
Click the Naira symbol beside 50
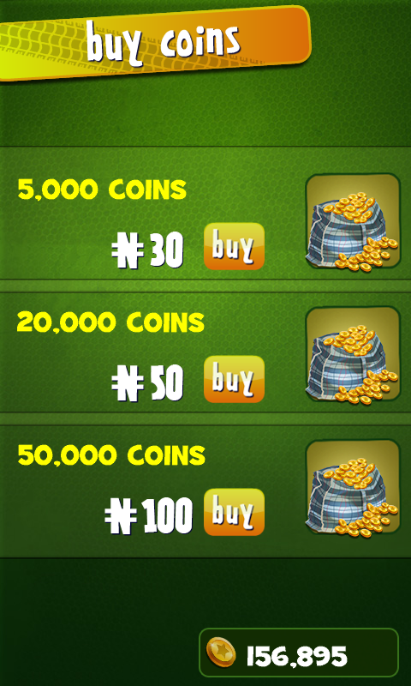click(x=127, y=385)
